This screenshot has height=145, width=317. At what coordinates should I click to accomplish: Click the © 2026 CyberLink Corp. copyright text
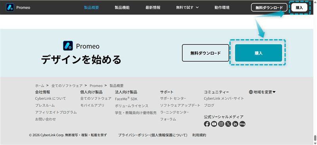68,135
